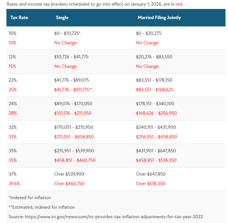Click the red 39.6% tax rate
Viewport: 228px width, 223px height.
pos(15,183)
